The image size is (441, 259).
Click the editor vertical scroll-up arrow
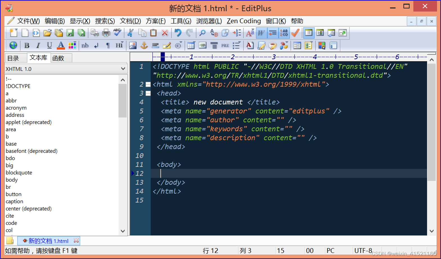pos(432,60)
